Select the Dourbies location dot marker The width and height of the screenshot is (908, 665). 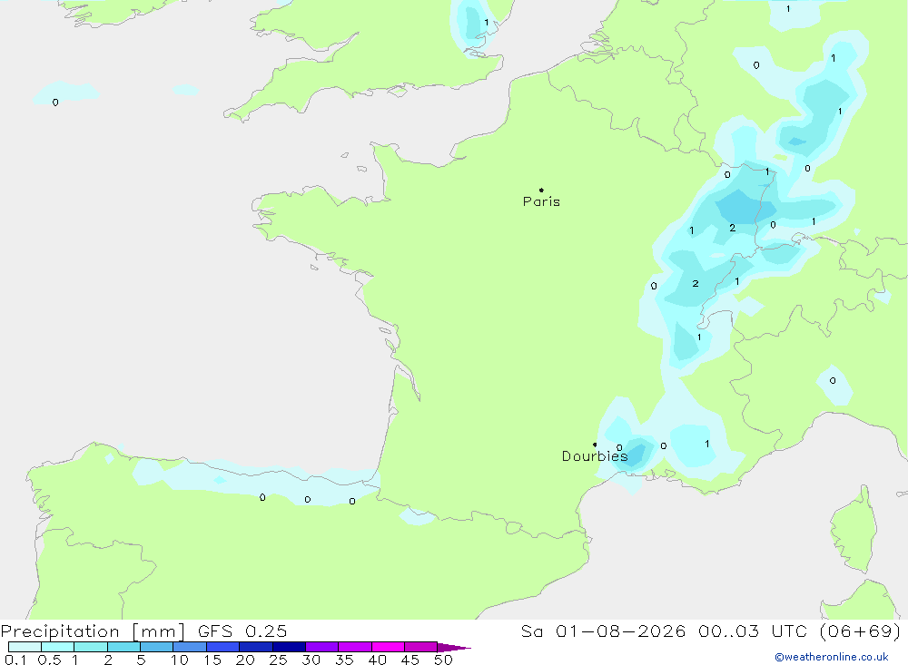(x=595, y=445)
